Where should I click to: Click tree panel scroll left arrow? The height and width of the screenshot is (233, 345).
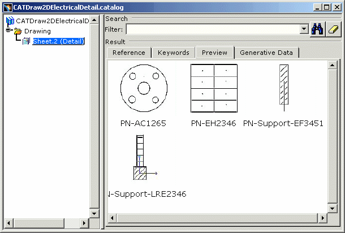click(x=9, y=223)
